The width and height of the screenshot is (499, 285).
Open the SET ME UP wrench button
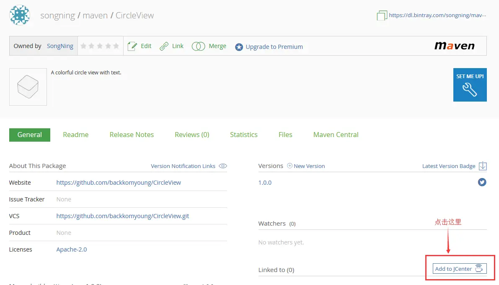click(x=470, y=85)
